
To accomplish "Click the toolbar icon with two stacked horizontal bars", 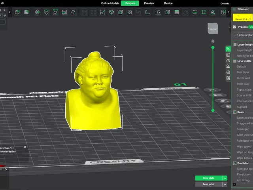I will (64, 12).
